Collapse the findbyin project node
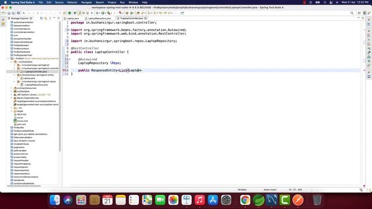Viewport: 372px width, 209px height. coord(8,59)
